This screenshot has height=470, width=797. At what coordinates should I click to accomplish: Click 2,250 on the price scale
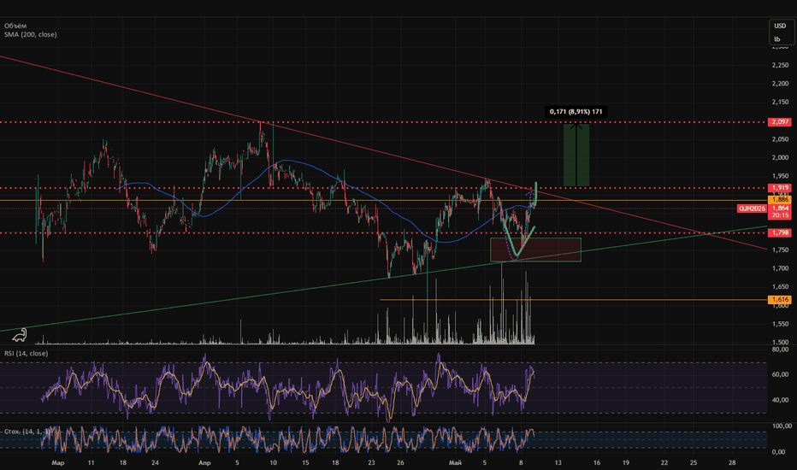(780, 65)
